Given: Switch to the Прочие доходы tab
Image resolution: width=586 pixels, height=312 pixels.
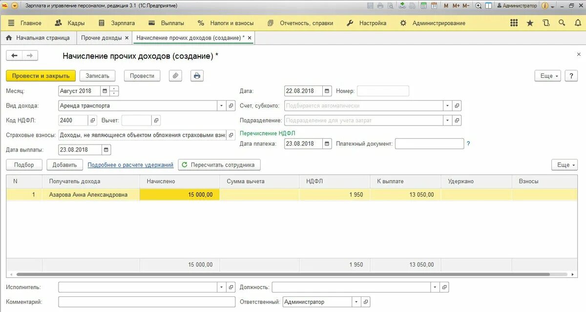Looking at the screenshot, I should click(x=101, y=38).
